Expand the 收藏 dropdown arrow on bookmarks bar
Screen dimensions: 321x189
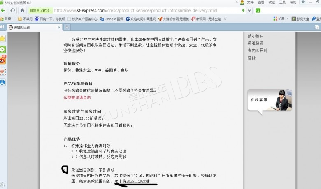click(14, 18)
